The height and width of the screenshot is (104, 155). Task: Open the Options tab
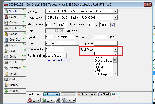[x=15, y=23]
